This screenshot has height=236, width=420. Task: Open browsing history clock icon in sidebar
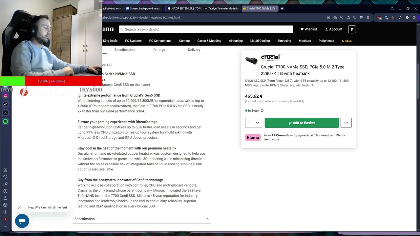[5, 191]
